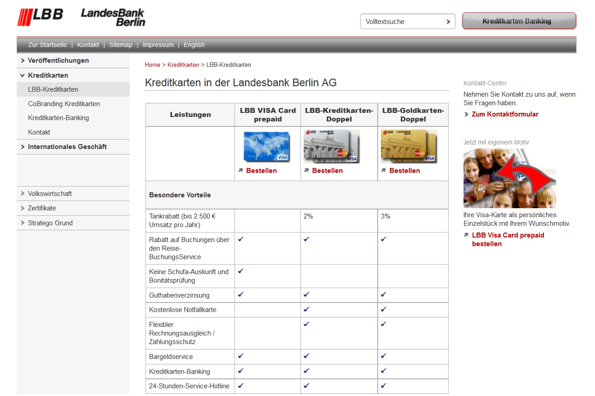Screen dimensions: 595x396
Task: Open Kontakt in the sidebar submenu
Action: [x=39, y=132]
